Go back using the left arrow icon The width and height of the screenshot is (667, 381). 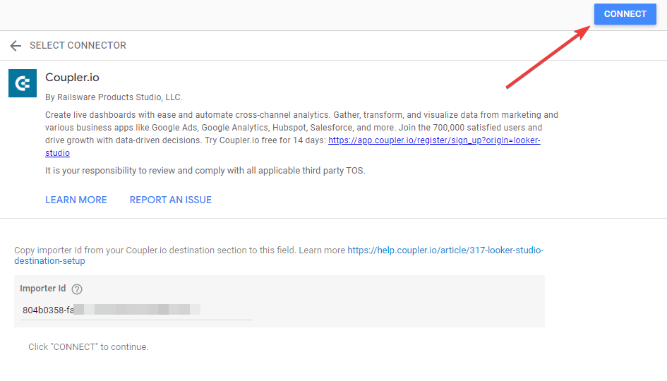click(x=16, y=45)
